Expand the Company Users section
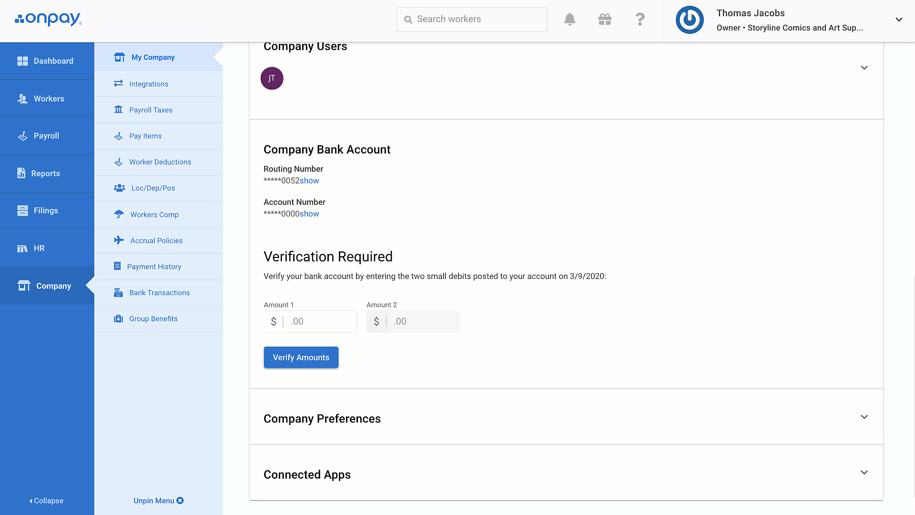Image resolution: width=915 pixels, height=515 pixels. tap(864, 68)
